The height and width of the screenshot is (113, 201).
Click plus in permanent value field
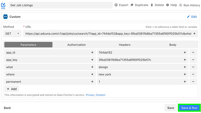[185, 82]
